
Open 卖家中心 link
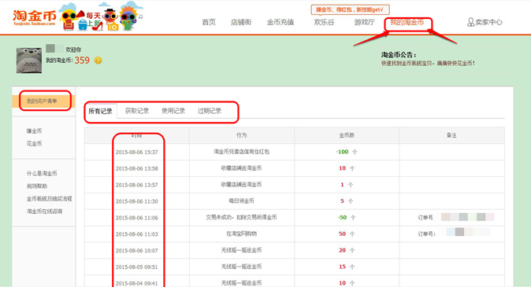[488, 22]
